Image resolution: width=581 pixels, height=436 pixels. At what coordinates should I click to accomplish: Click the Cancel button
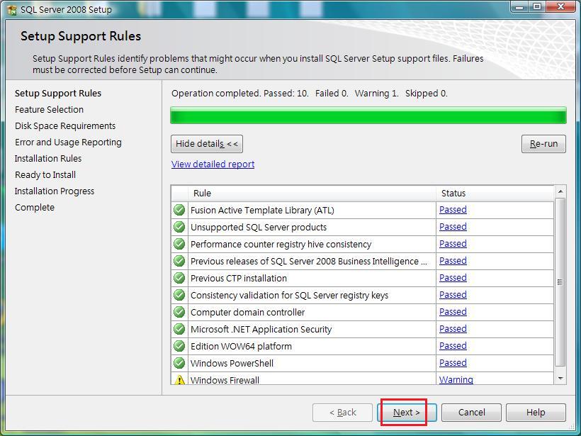point(471,413)
